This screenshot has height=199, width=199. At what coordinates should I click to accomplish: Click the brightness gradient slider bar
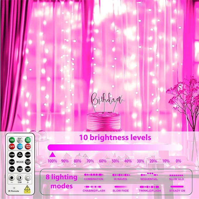click(x=115, y=147)
